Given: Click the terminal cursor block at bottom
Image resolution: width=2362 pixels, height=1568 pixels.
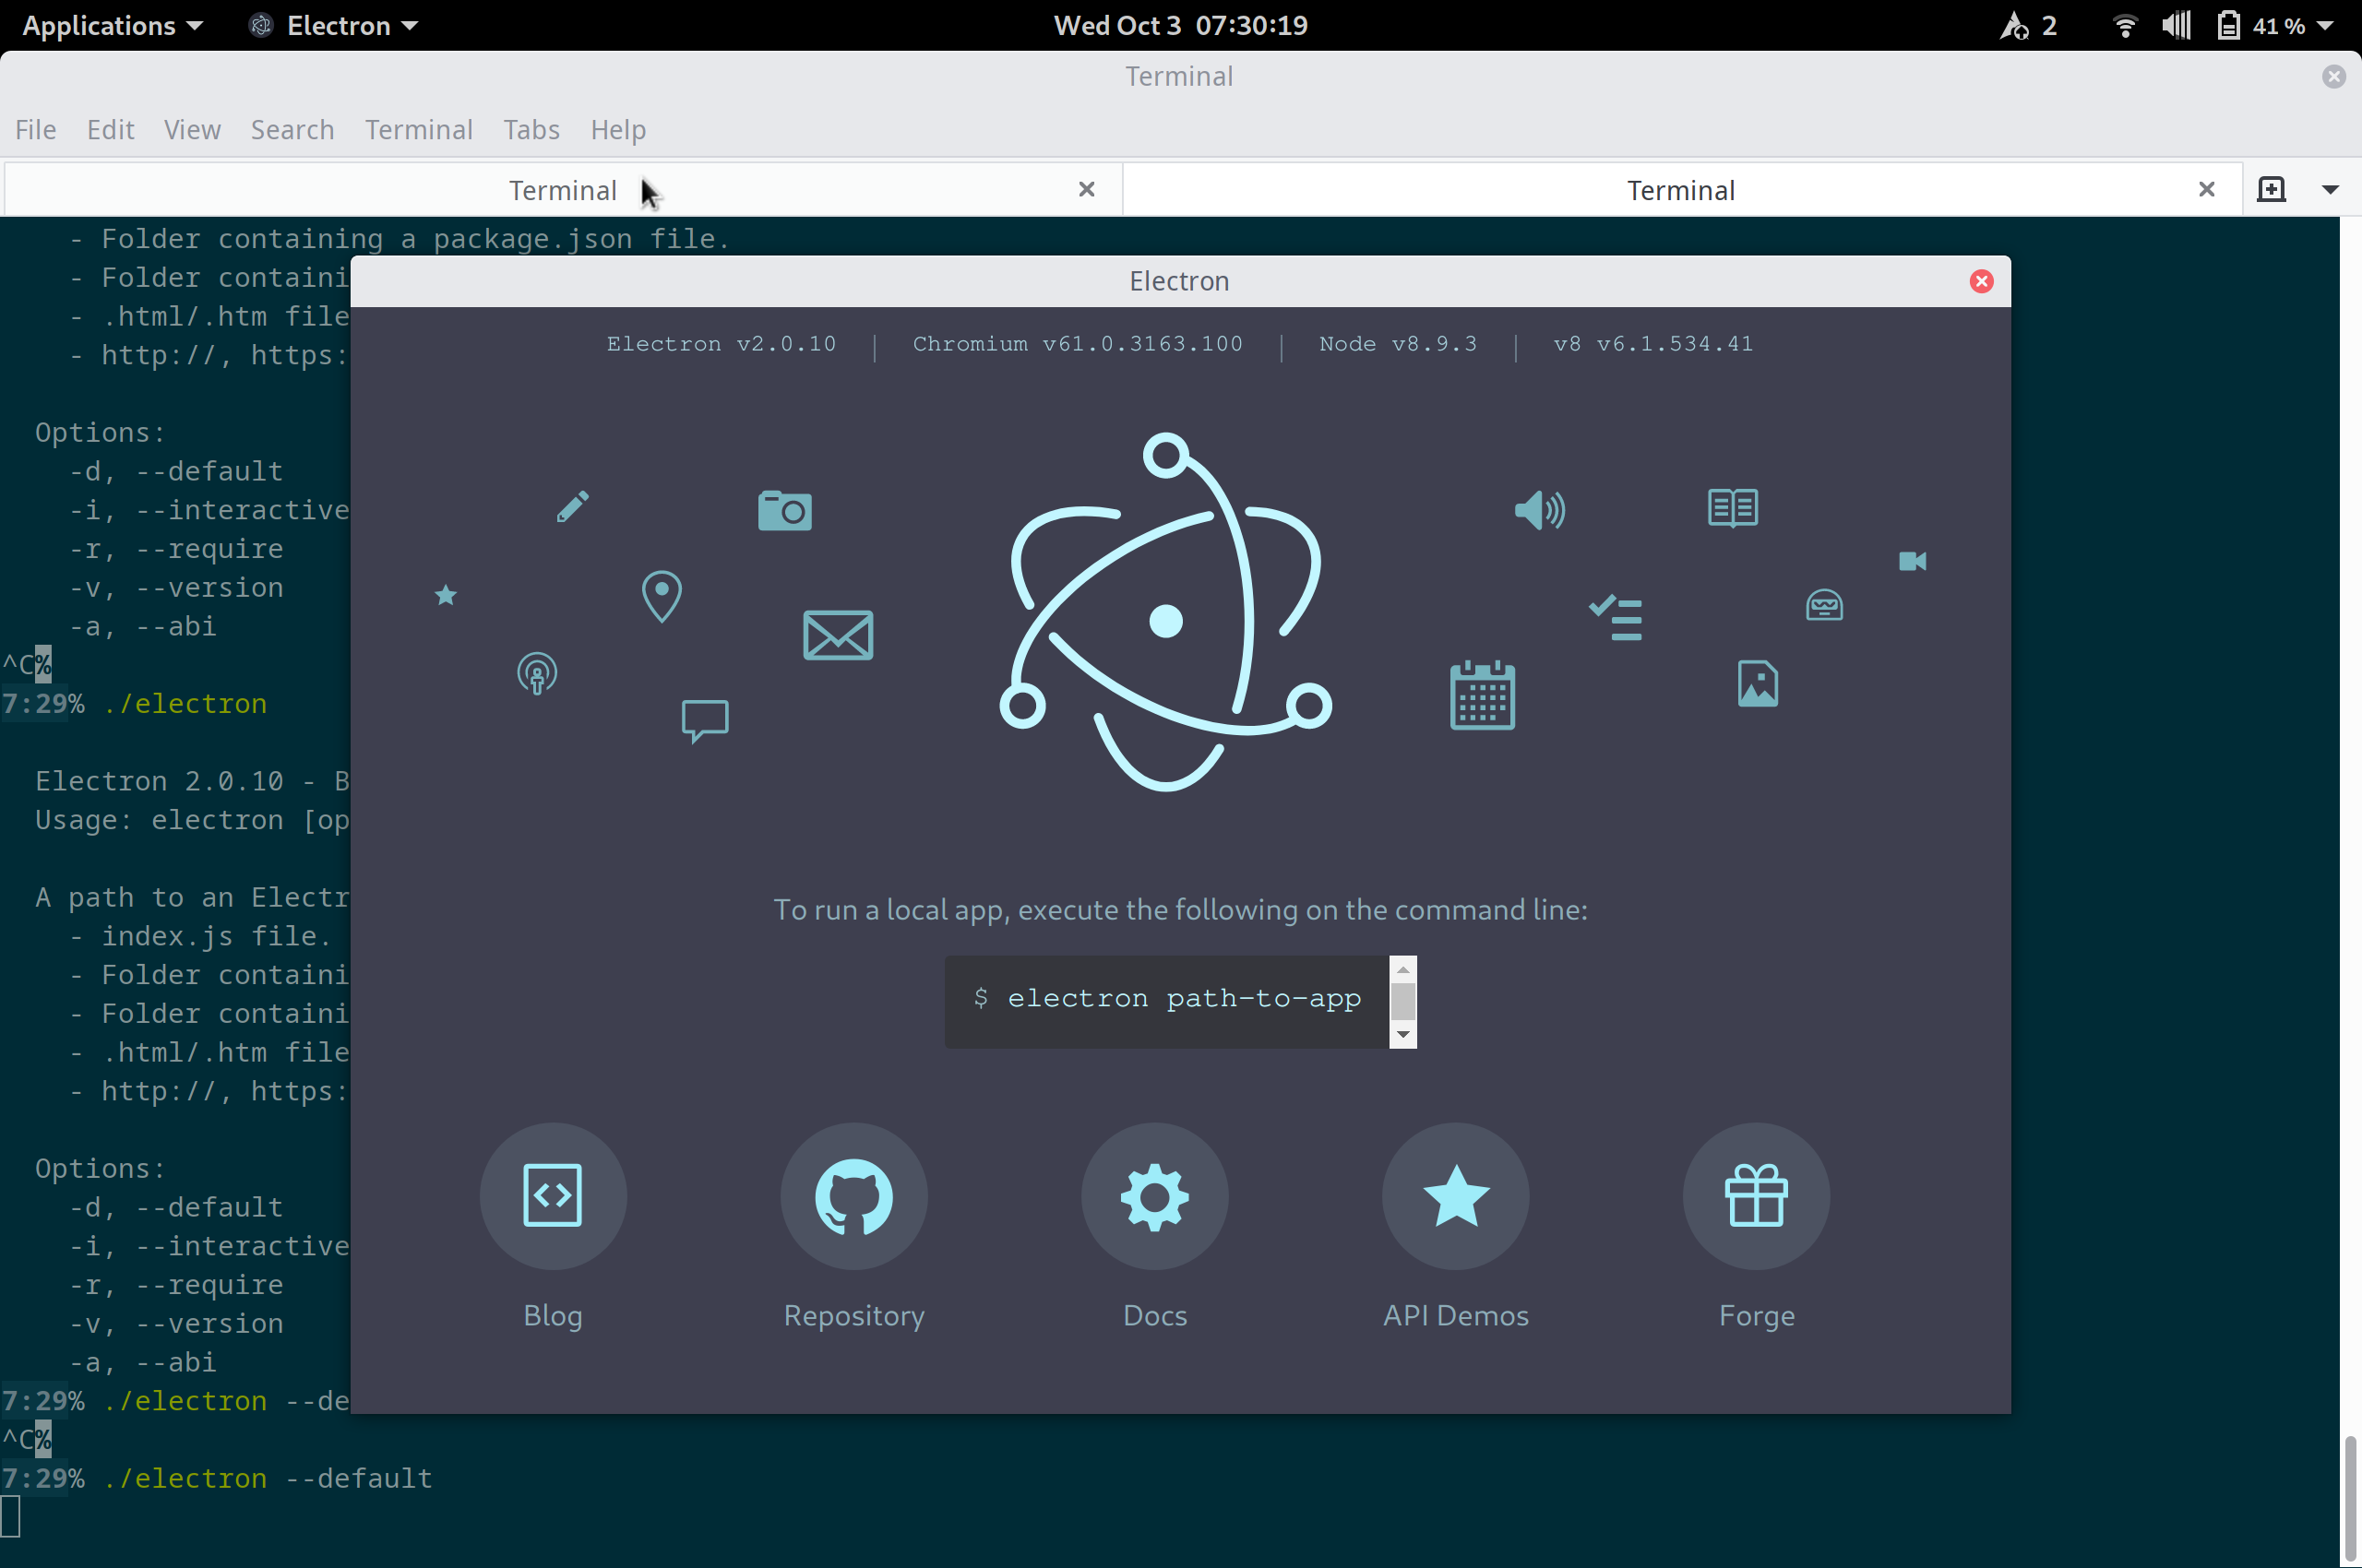Looking at the screenshot, I should coord(11,1517).
